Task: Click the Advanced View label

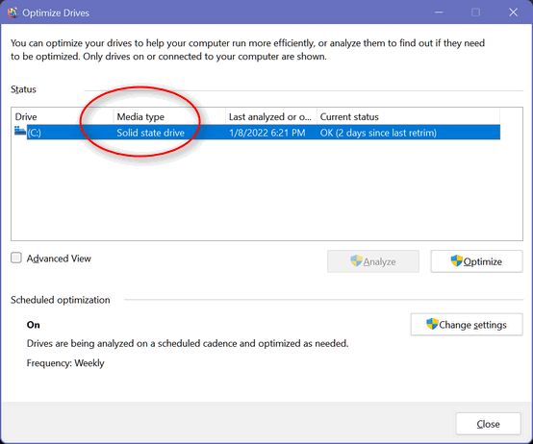Action: point(59,259)
